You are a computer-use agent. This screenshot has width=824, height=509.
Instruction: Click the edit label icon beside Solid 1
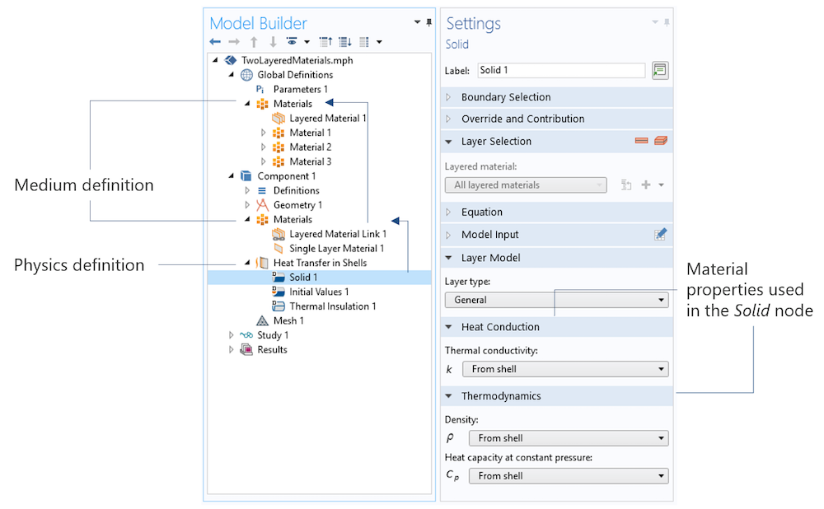[660, 70]
